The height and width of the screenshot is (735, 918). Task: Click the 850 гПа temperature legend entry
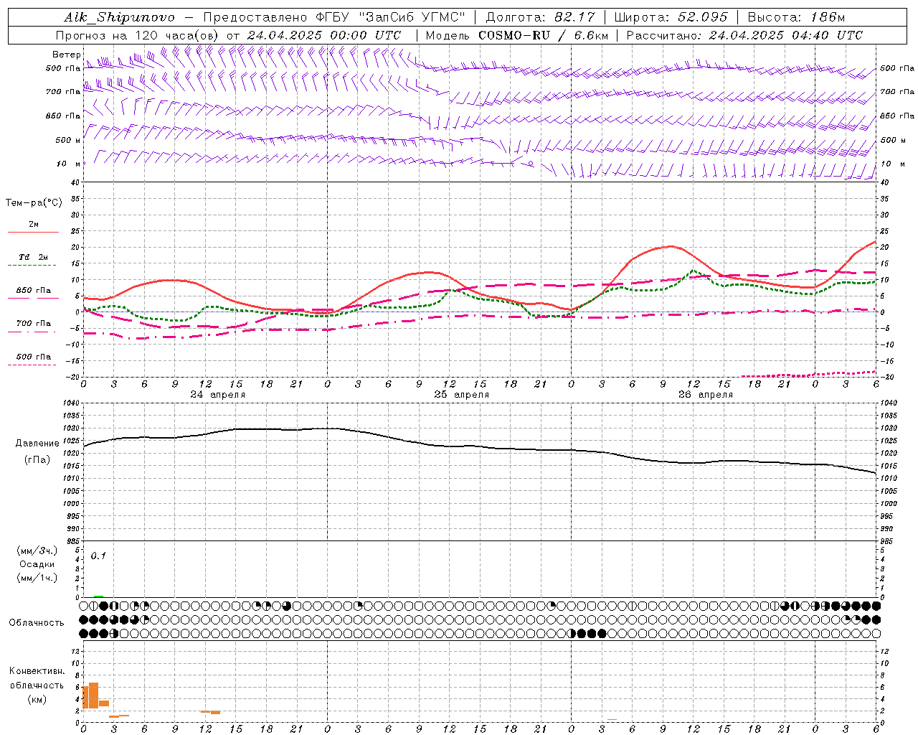point(33,291)
